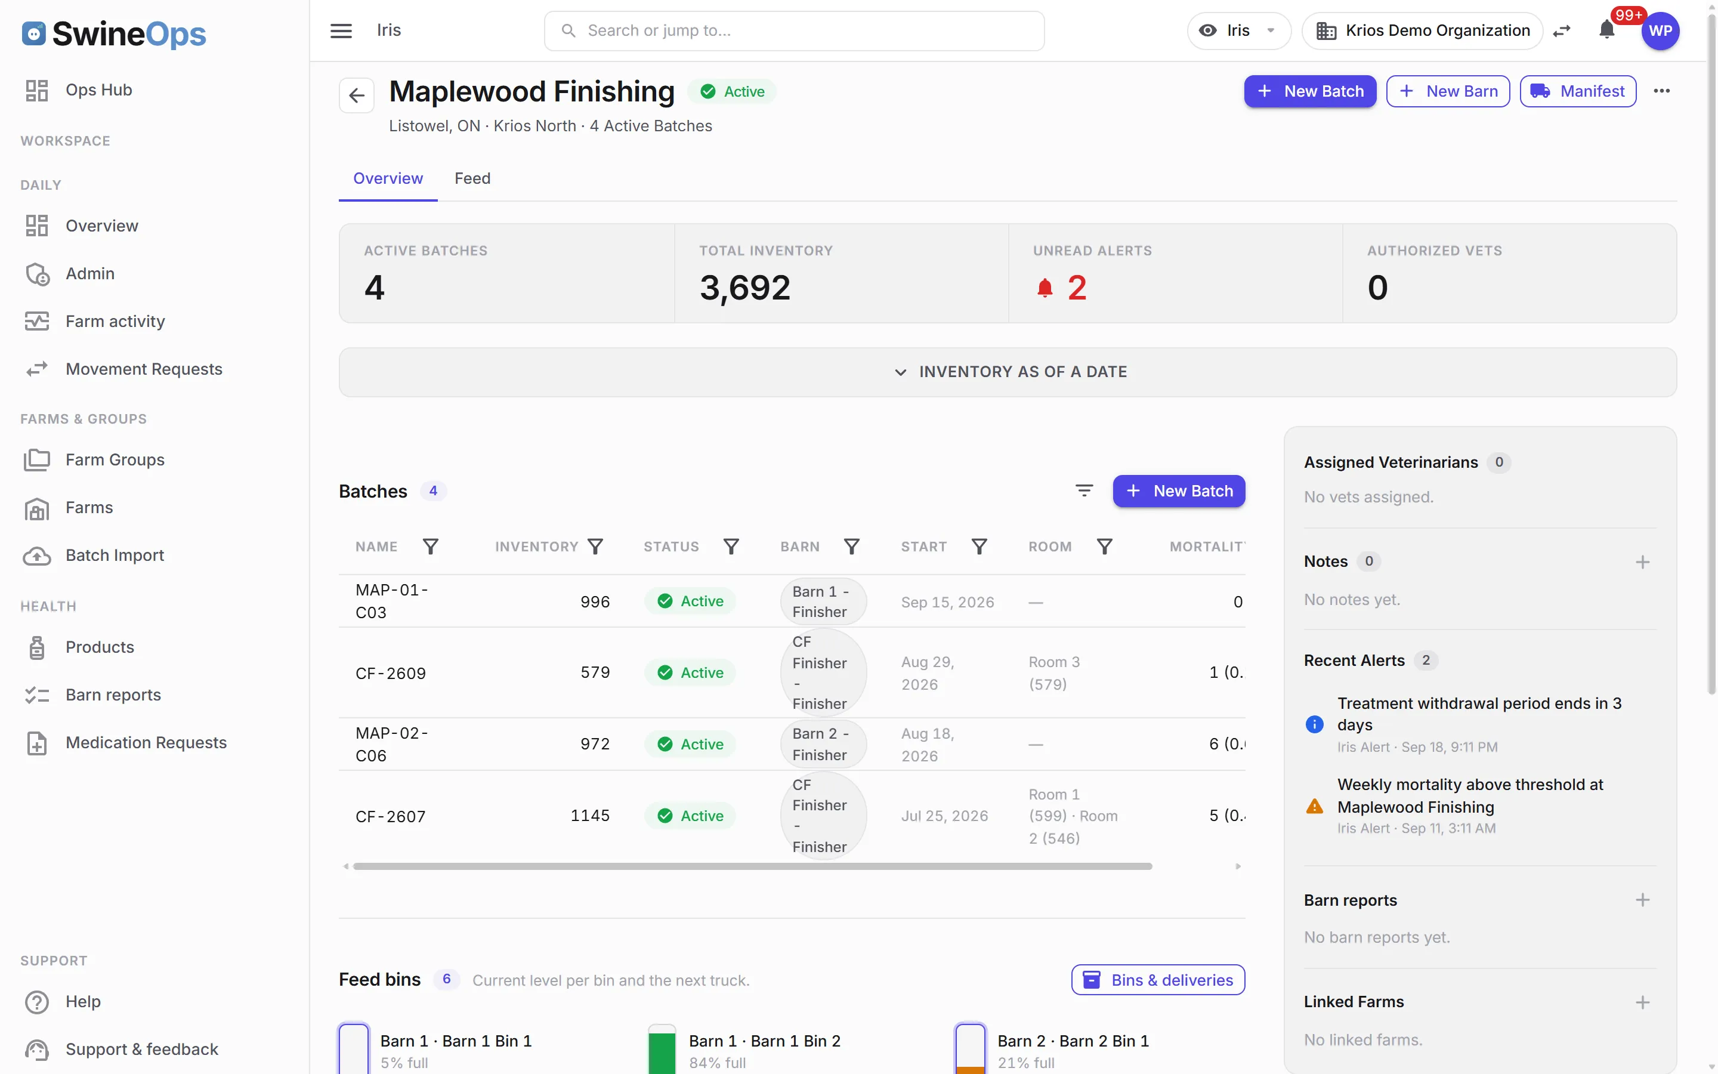Screen dimensions: 1718x1074
Task: Add a linked farm with plus icon
Action: 1642,1002
